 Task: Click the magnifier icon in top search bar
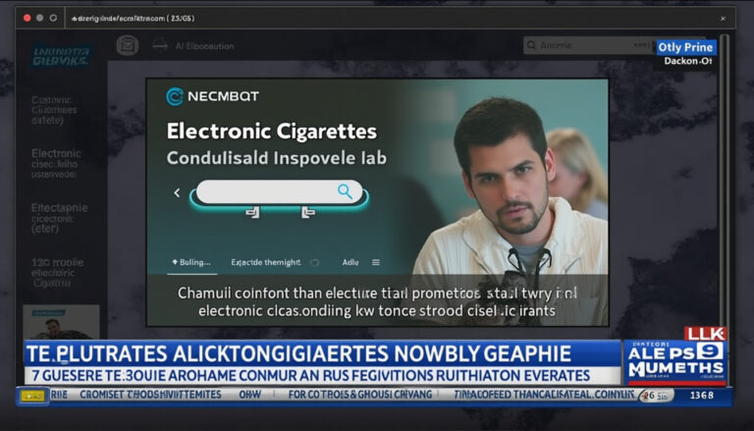pyautogui.click(x=531, y=45)
